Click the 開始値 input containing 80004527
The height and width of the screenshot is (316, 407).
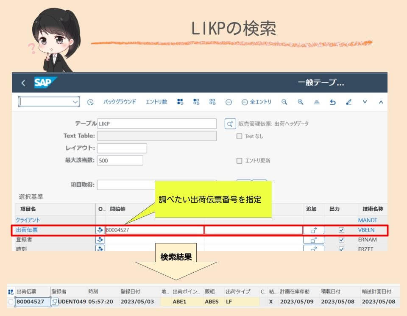pos(153,229)
